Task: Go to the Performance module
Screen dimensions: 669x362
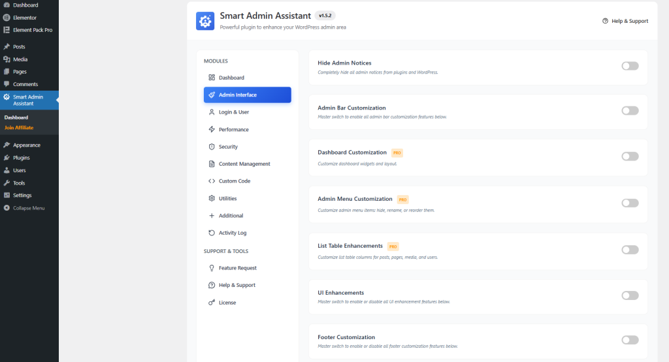Action: pos(248,129)
